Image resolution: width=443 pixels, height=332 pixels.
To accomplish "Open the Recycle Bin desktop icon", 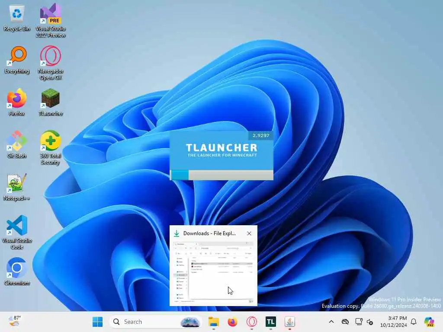I will coord(17,18).
